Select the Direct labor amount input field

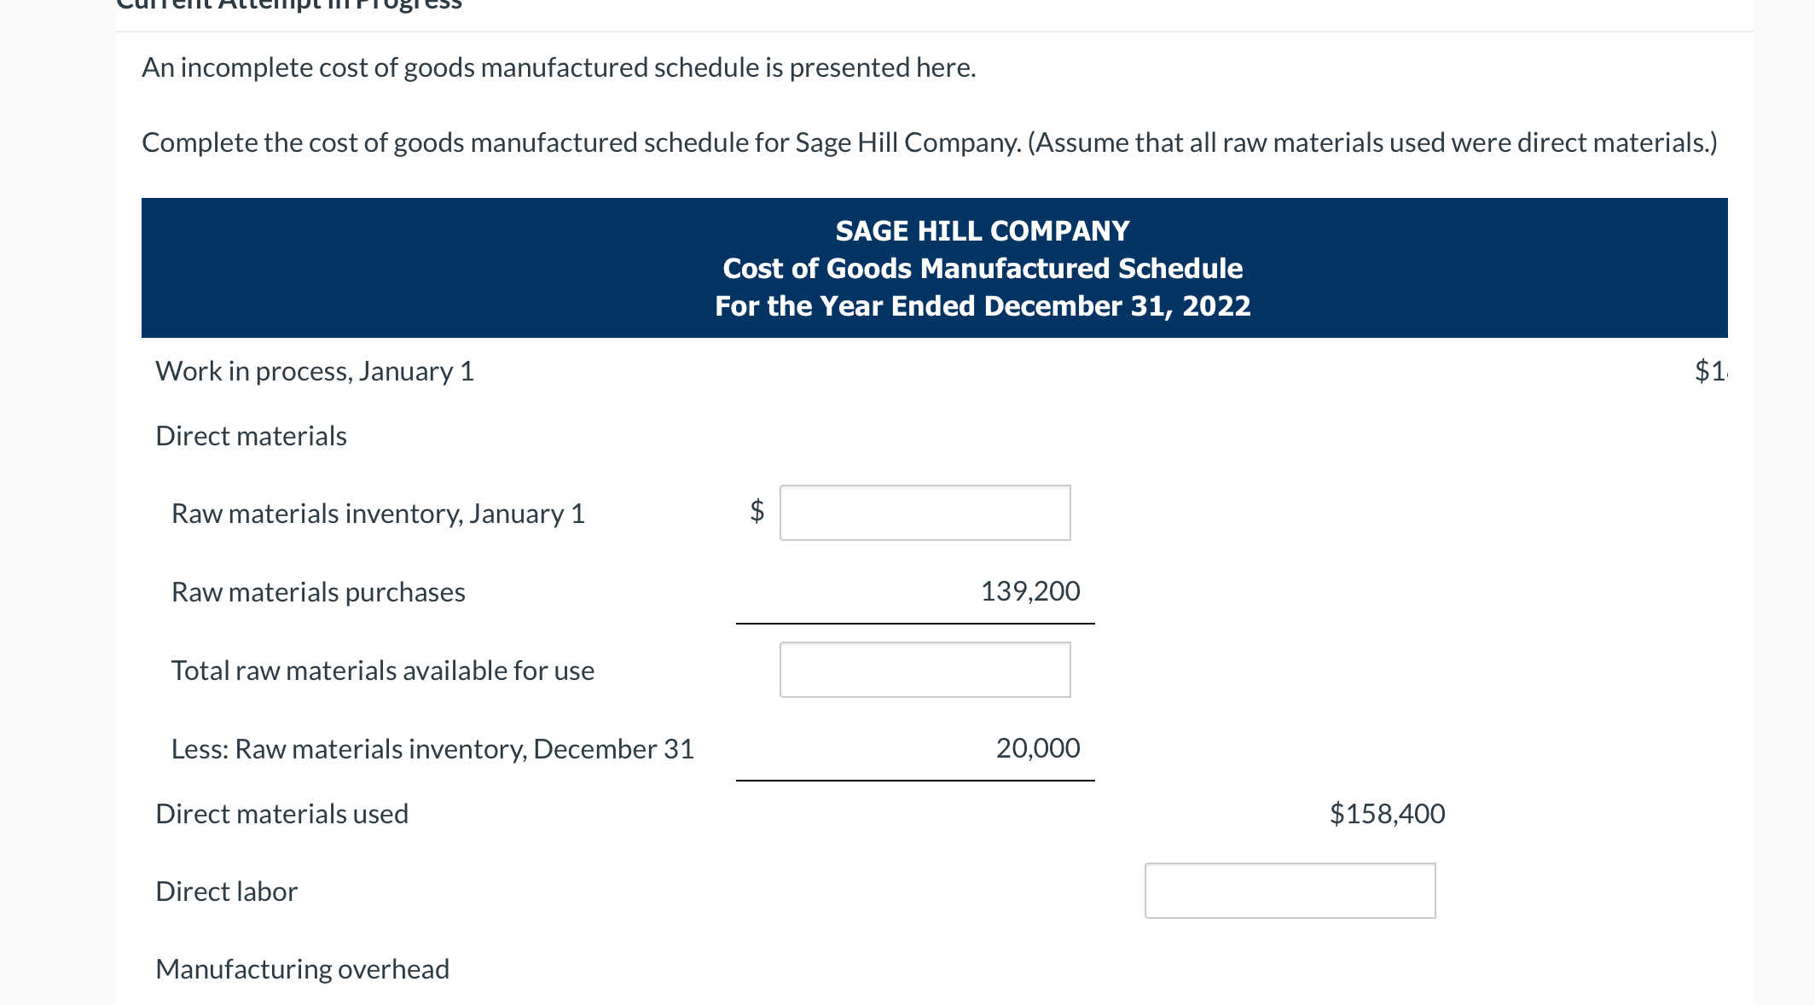pos(1290,891)
